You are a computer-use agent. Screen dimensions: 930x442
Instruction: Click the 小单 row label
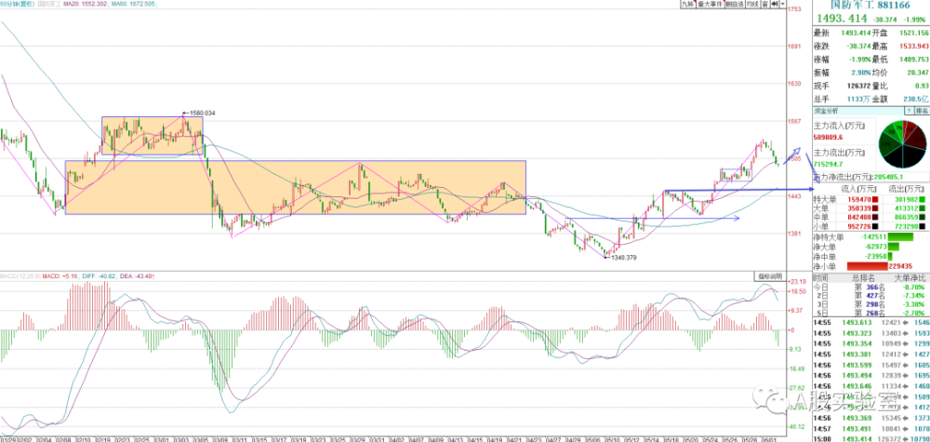821,227
